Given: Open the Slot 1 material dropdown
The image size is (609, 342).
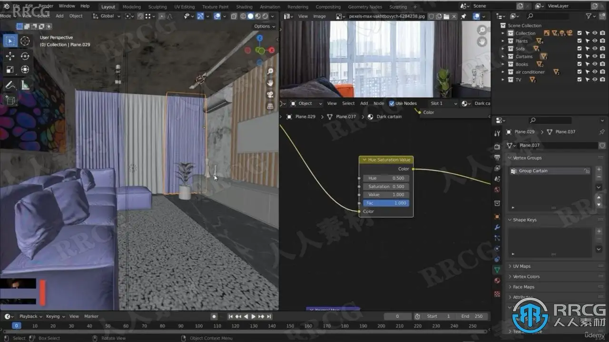Looking at the screenshot, I should (443, 104).
